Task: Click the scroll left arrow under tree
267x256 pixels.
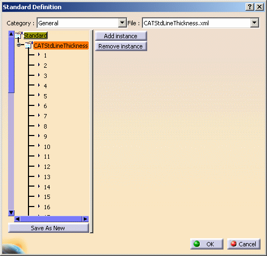Action: (x=17, y=219)
